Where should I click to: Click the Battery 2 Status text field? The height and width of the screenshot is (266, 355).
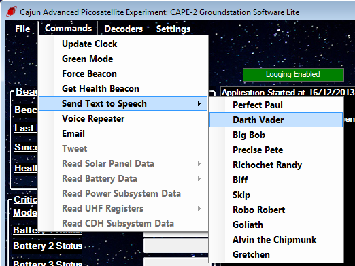point(176,246)
